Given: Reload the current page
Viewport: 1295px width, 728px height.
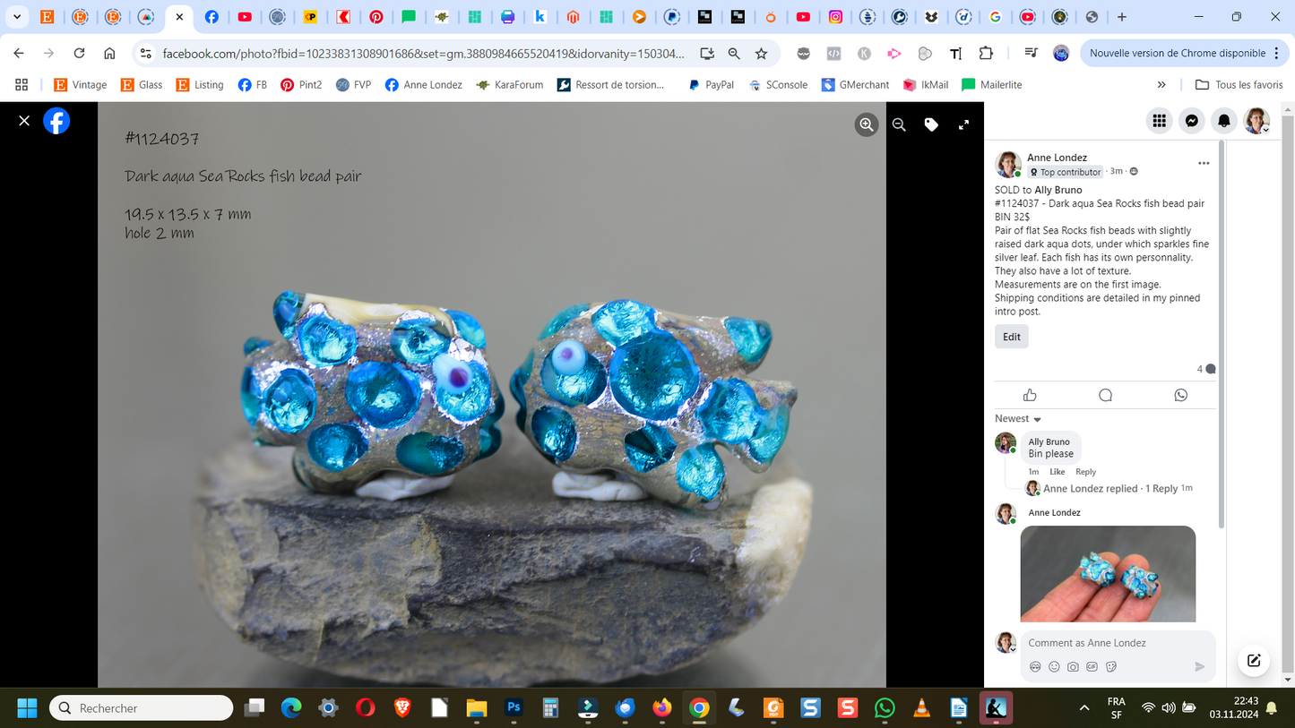Looking at the screenshot, I should 79,54.
